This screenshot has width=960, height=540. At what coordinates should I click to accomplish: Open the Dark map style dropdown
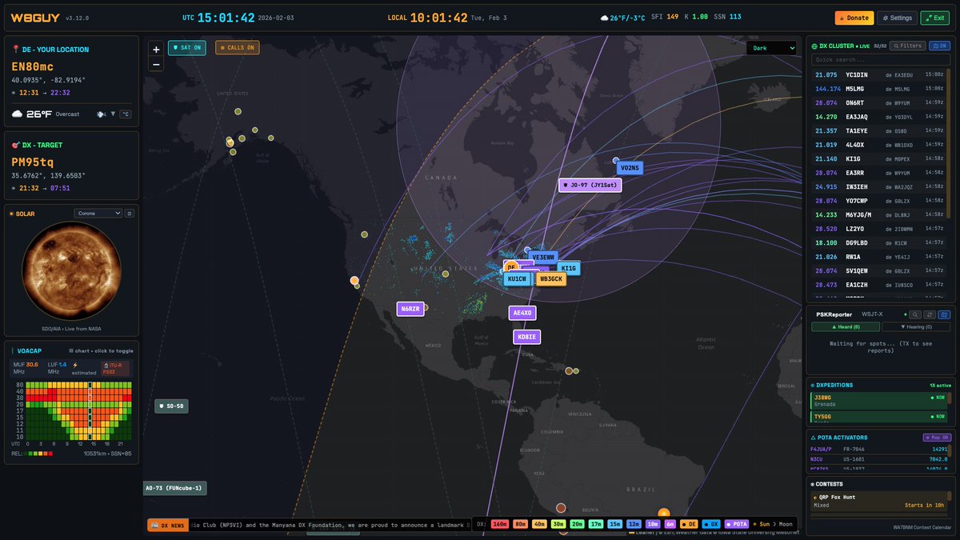(771, 48)
